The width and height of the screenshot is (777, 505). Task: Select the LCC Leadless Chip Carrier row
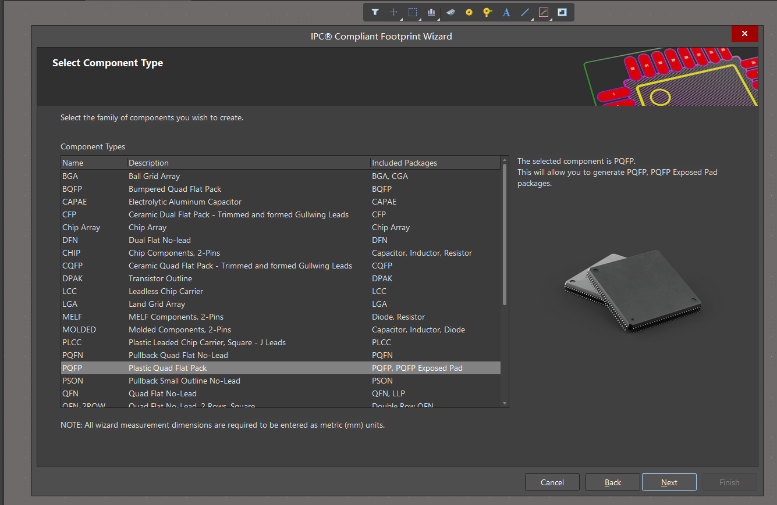[281, 291]
